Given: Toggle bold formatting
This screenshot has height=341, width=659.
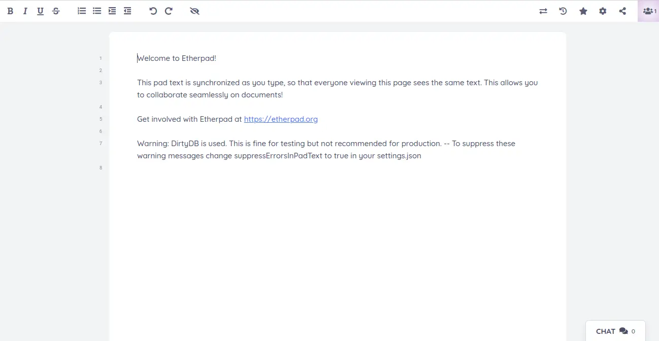Looking at the screenshot, I should pyautogui.click(x=10, y=11).
